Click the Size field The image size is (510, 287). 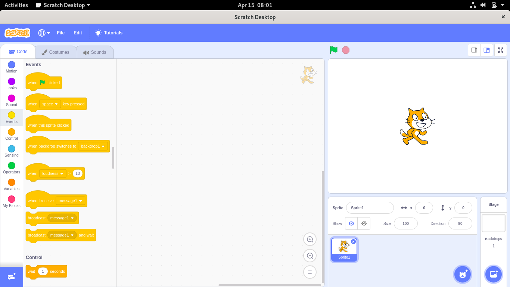coord(406,223)
